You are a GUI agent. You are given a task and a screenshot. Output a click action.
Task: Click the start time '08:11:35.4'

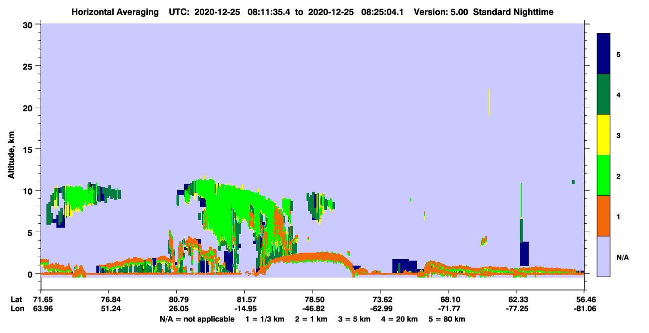click(270, 11)
